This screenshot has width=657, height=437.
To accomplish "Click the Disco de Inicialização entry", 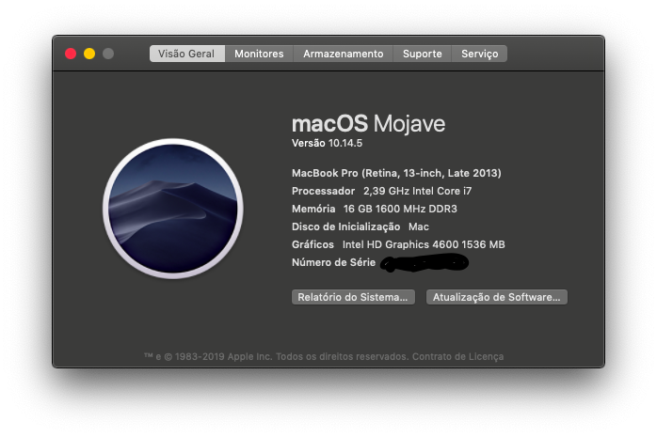I will 361,226.
